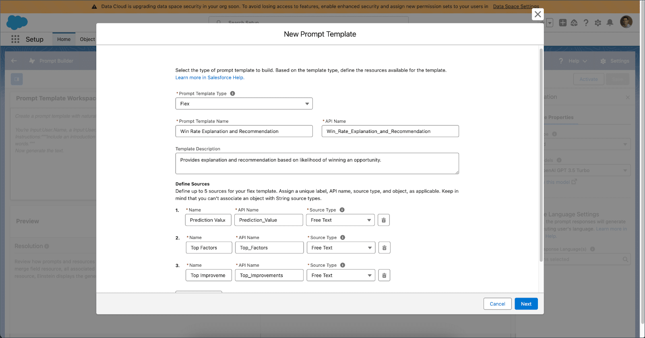Click the Name field containing Top Factors
645x338 pixels.
tap(209, 248)
